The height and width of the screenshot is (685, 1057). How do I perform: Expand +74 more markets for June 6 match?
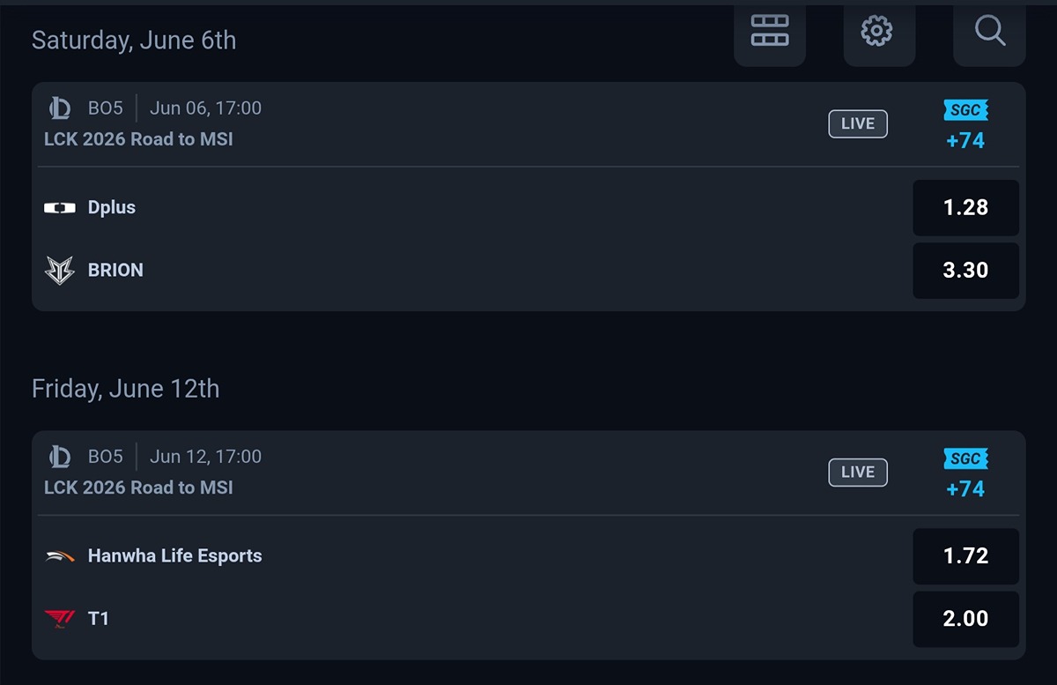965,140
